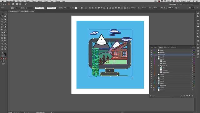Select the Gradient tool
Viewport: 200px width, 113px height.
pos(5,38)
